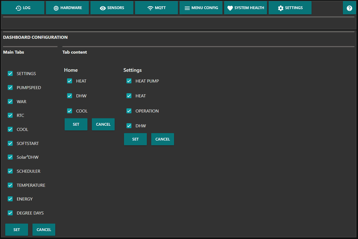Click the LOG history clock icon
Image resolution: width=358 pixels, height=239 pixels.
click(18, 8)
